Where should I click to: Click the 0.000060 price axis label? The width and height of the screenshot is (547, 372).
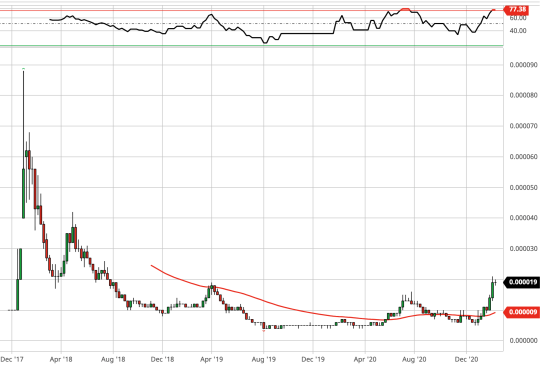523,157
